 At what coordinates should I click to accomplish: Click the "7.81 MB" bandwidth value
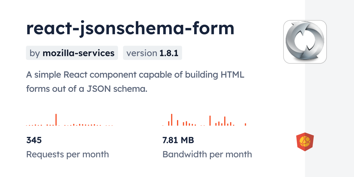pos(178,140)
